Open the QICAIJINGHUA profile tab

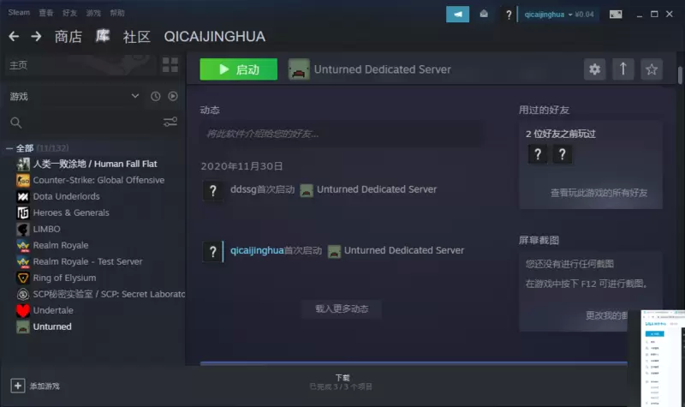tap(215, 36)
